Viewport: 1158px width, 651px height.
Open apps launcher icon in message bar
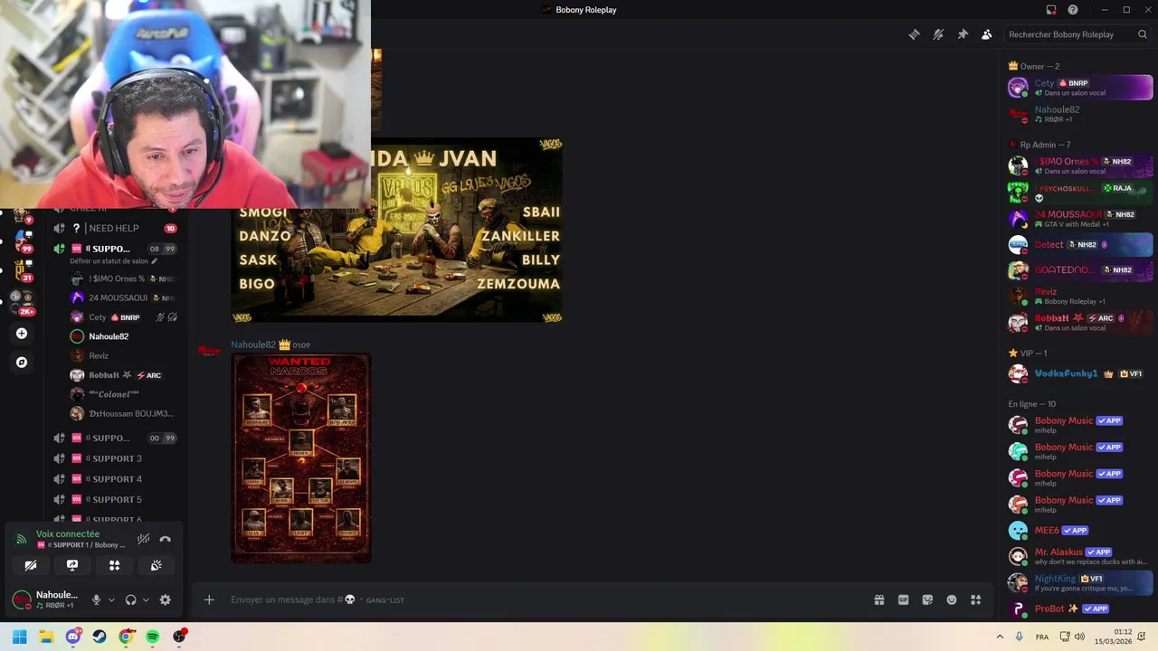coord(975,599)
